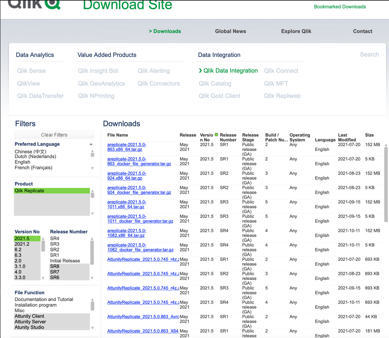Select Qlik NPrinting product
The height and width of the screenshot is (338, 389).
pyautogui.click(x=96, y=96)
